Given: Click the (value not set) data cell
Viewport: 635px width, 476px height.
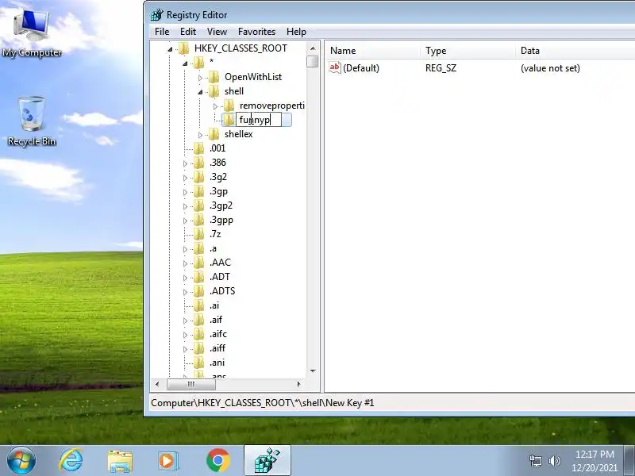Looking at the screenshot, I should click(x=550, y=68).
